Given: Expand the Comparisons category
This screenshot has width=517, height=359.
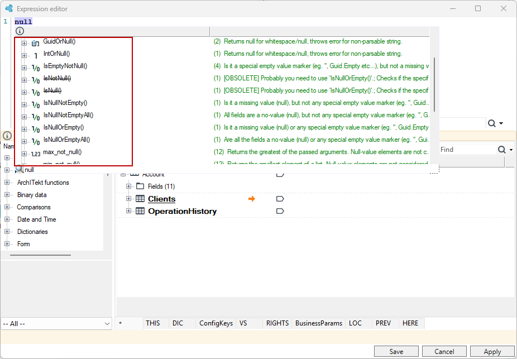Looking at the screenshot, I should click(7, 207).
